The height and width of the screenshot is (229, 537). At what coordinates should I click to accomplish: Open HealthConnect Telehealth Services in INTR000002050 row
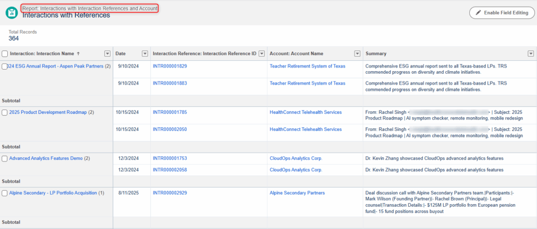pos(306,129)
